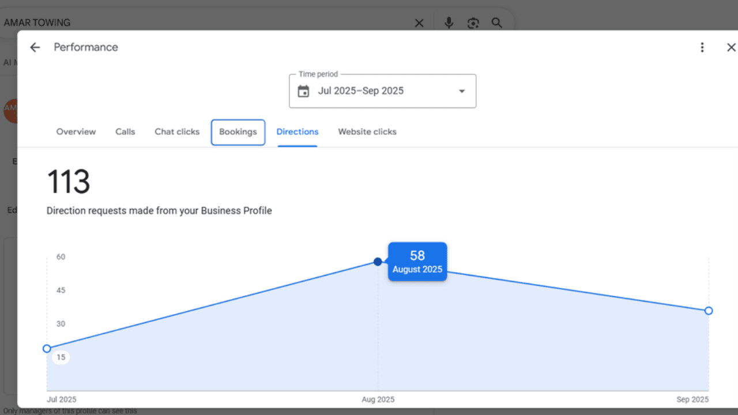Viewport: 738px width, 415px height.
Task: Select the Directions tab
Action: coord(298,132)
